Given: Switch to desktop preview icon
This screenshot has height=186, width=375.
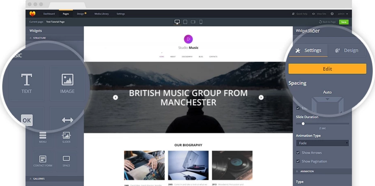Looking at the screenshot, I should coord(177,22).
